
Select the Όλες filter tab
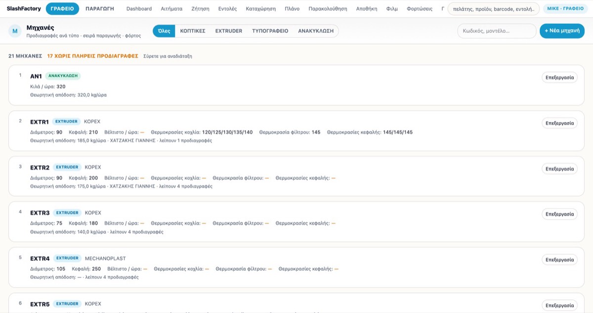[x=164, y=31]
